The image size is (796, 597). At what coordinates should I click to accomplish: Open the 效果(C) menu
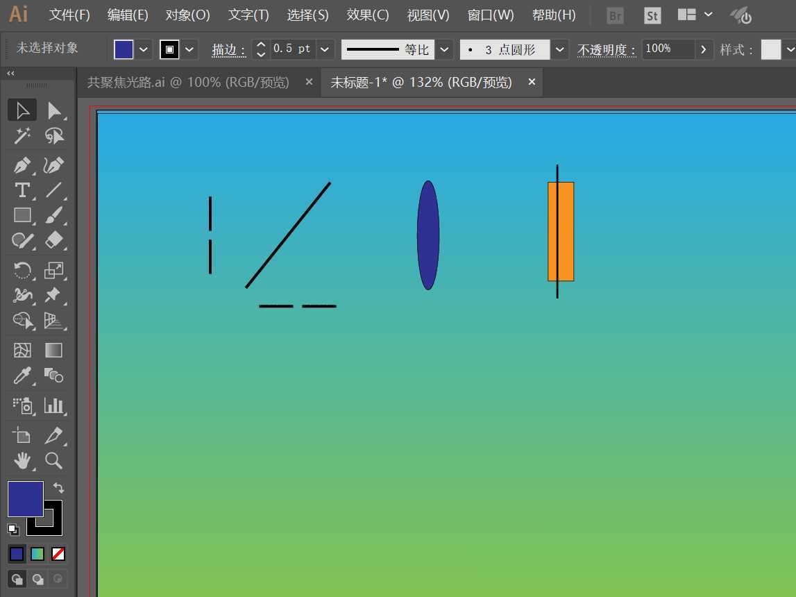368,15
